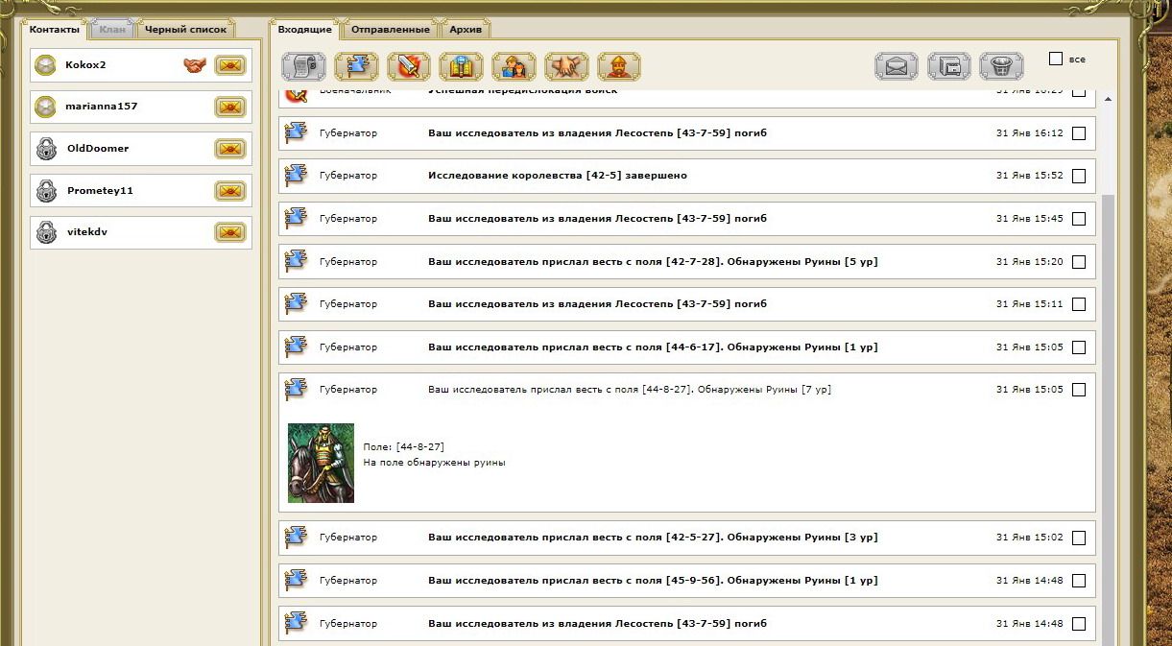Expand message about Руины [5 ур]
This screenshot has width=1172, height=646.
pyautogui.click(x=653, y=262)
